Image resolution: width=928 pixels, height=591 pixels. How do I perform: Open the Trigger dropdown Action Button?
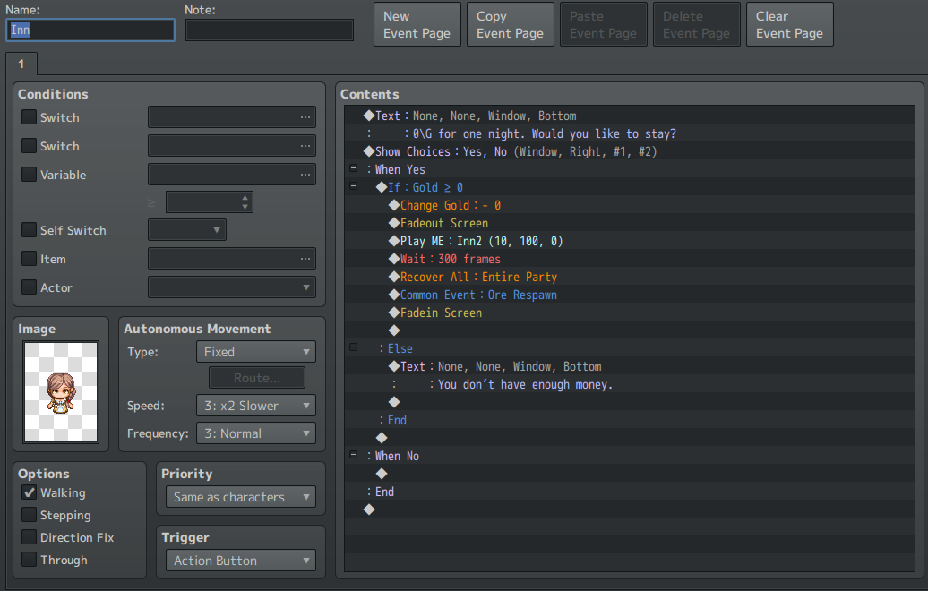[241, 561]
